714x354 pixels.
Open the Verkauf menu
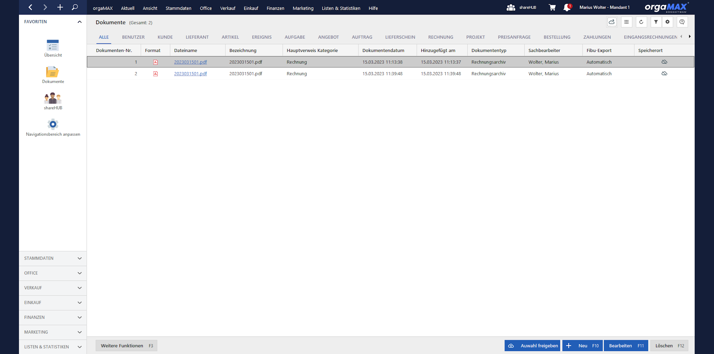click(228, 8)
